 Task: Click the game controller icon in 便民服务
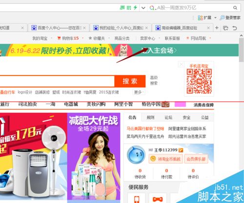tap(158, 199)
